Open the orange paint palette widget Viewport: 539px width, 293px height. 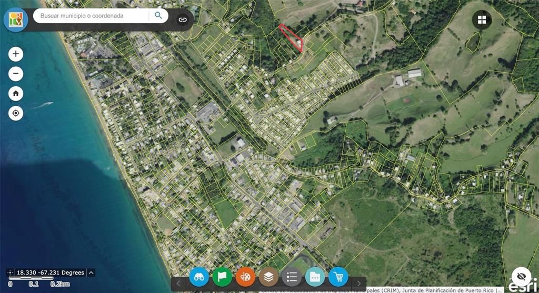click(x=245, y=276)
